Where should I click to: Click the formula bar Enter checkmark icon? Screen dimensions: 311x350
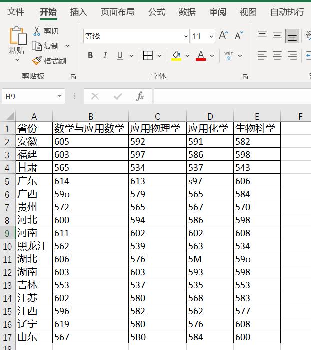118,96
